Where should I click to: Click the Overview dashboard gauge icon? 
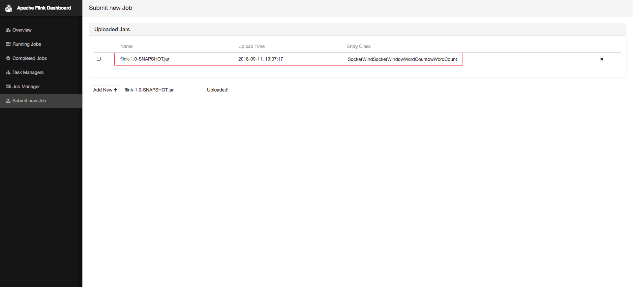click(8, 30)
